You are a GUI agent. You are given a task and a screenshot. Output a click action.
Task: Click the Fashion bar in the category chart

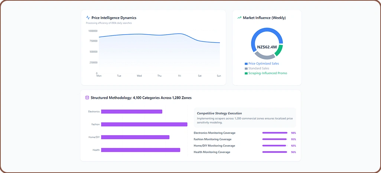pyautogui.click(x=144, y=124)
